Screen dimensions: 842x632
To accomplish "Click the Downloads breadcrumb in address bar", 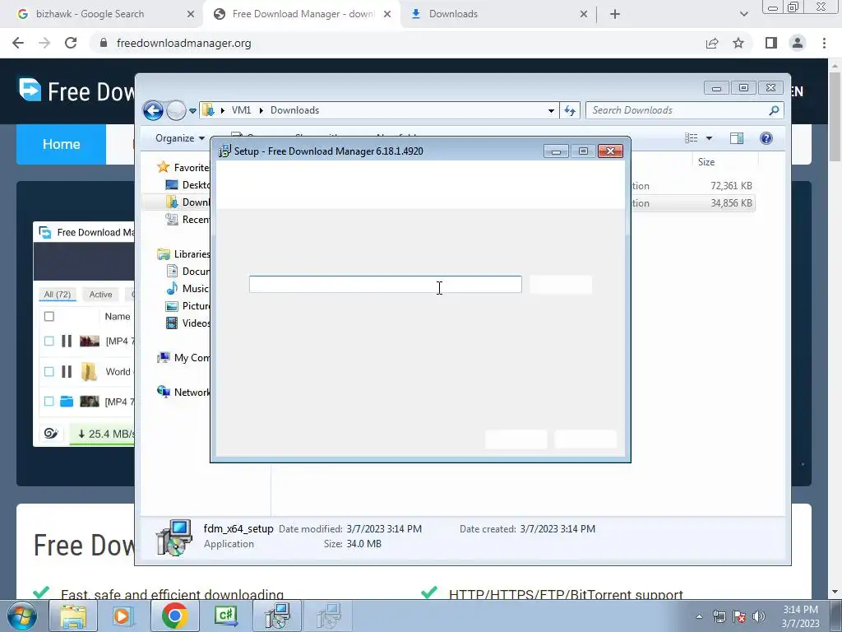I will point(295,110).
